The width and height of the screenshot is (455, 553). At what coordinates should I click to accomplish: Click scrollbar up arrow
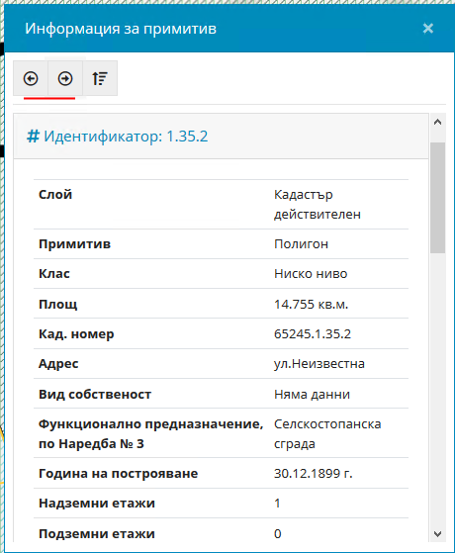click(x=438, y=123)
